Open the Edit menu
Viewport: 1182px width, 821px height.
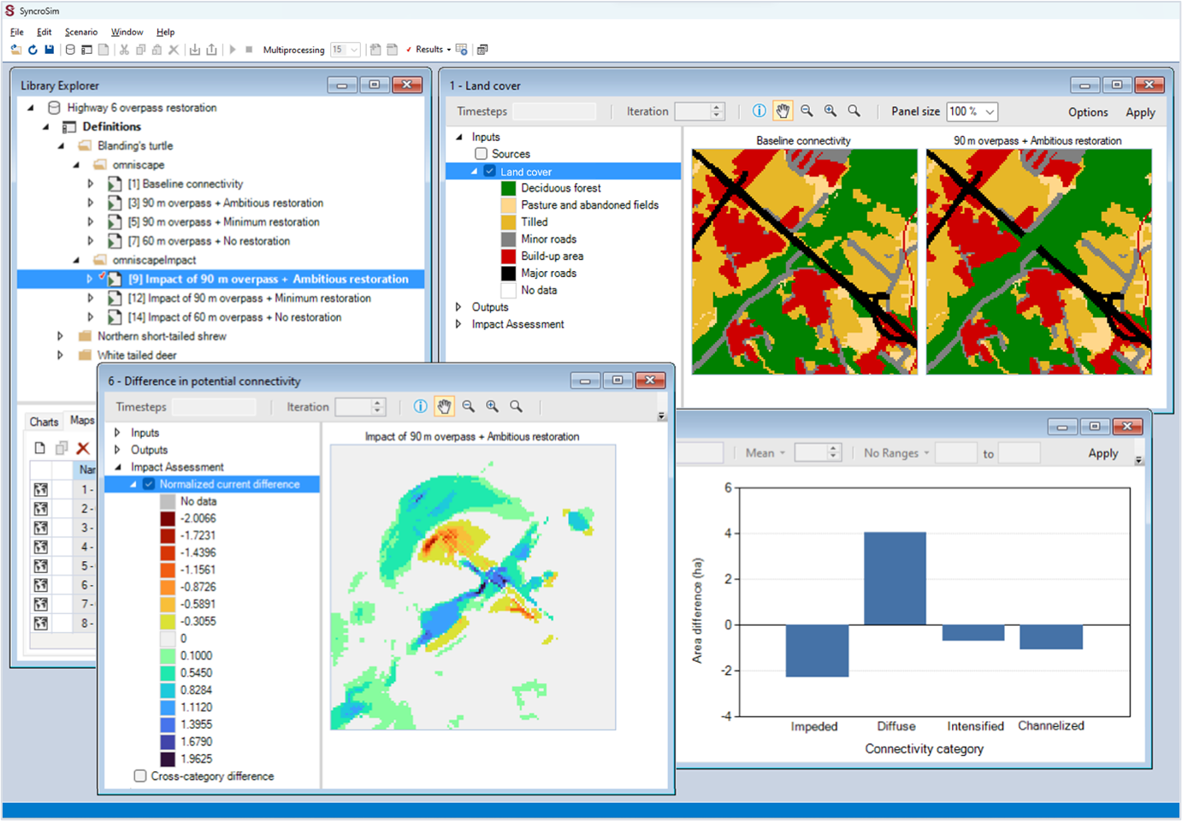44,32
